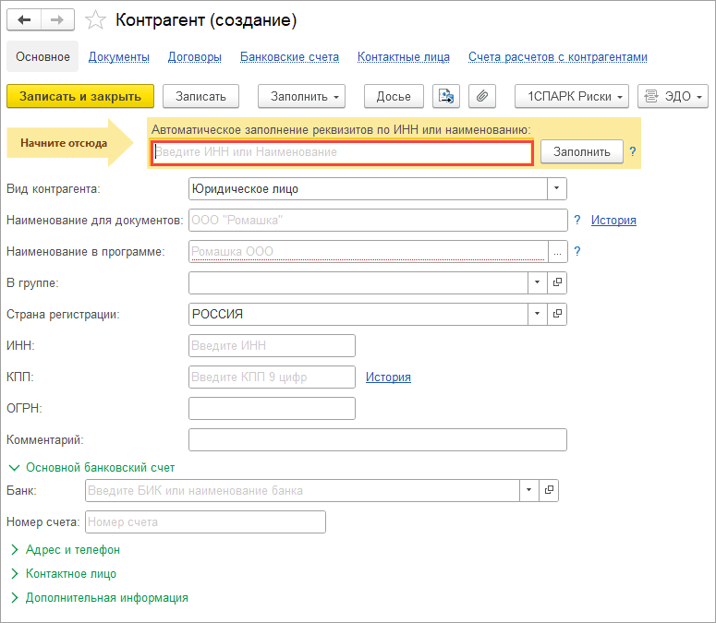Image resolution: width=716 pixels, height=623 pixels.
Task: Collapse the Основной банковский счет section
Action: pos(100,468)
